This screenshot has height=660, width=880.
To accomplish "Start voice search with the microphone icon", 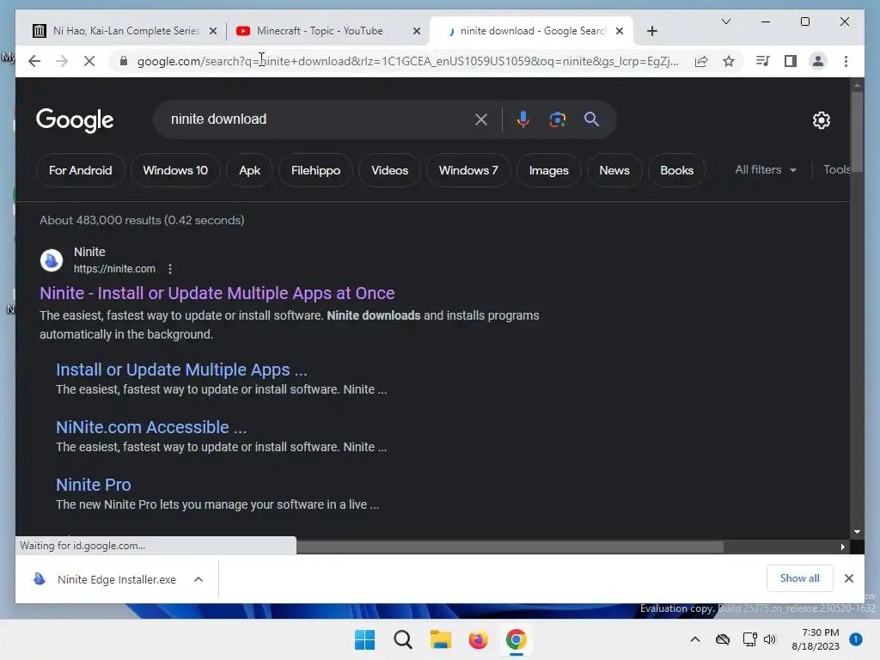I will 523,119.
